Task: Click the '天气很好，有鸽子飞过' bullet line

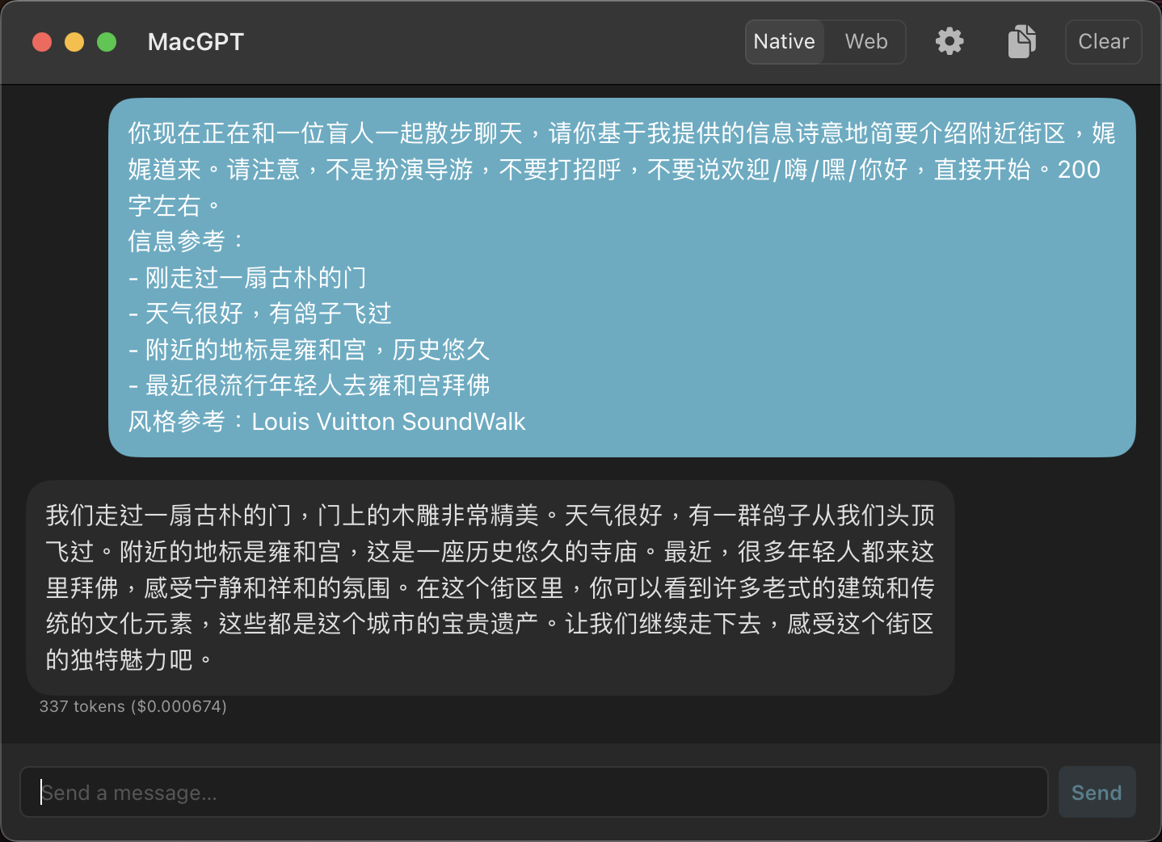Action: click(x=268, y=314)
